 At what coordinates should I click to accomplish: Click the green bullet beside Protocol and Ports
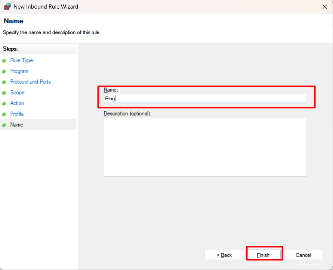click(x=4, y=82)
